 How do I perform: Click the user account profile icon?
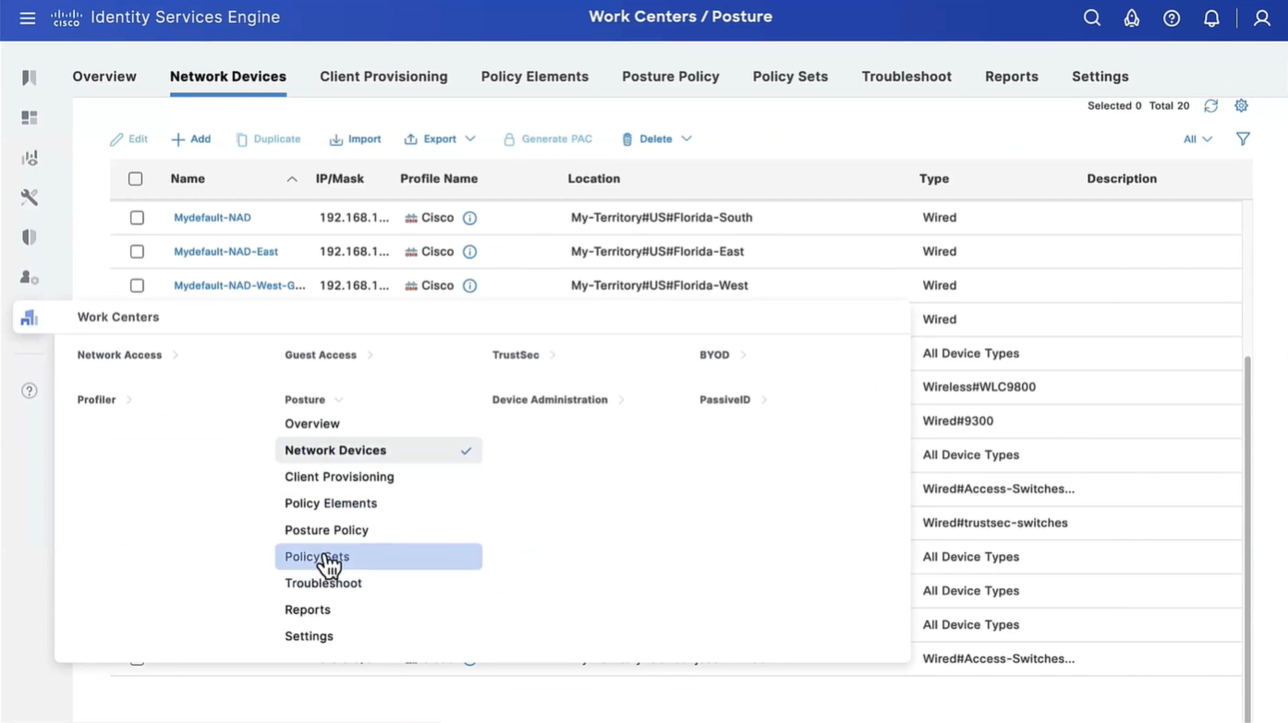1261,18
